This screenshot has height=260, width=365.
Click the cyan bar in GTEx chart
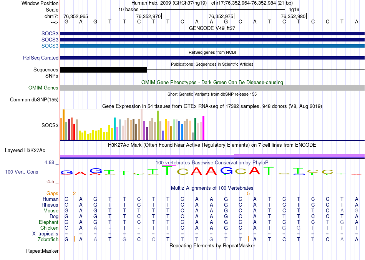point(115,129)
